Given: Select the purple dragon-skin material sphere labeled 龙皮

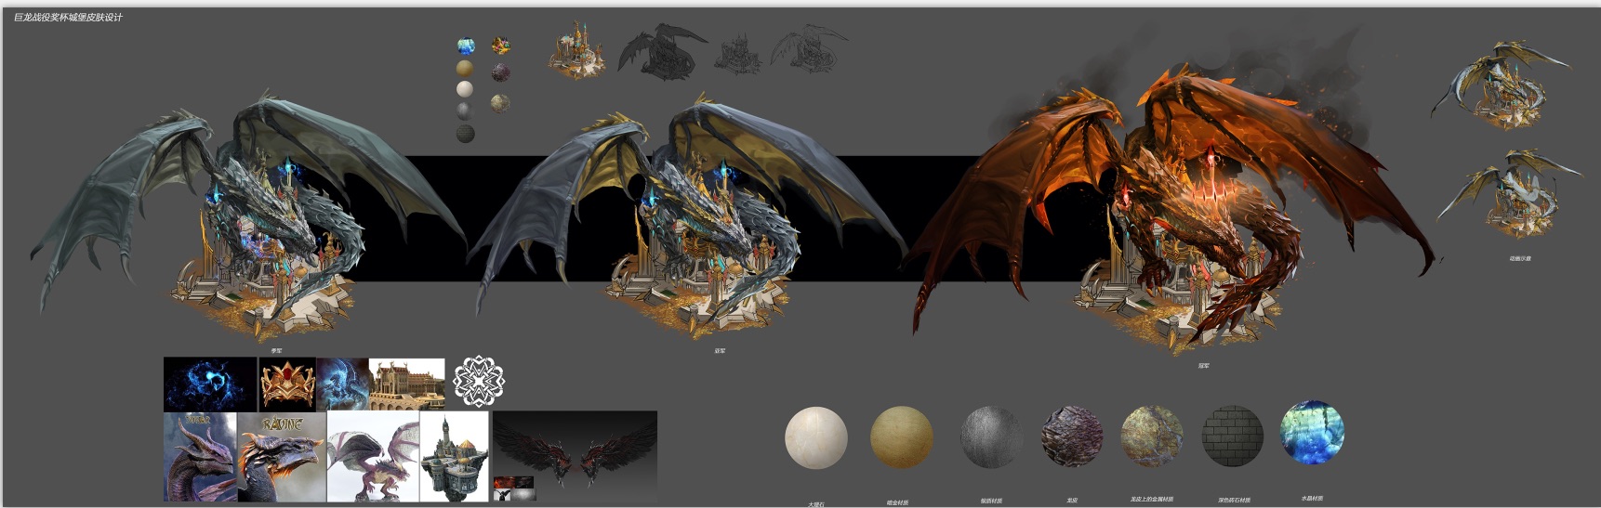Looking at the screenshot, I should [1071, 436].
